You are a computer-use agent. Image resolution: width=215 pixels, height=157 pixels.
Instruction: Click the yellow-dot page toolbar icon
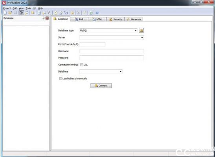click(x=56, y=13)
